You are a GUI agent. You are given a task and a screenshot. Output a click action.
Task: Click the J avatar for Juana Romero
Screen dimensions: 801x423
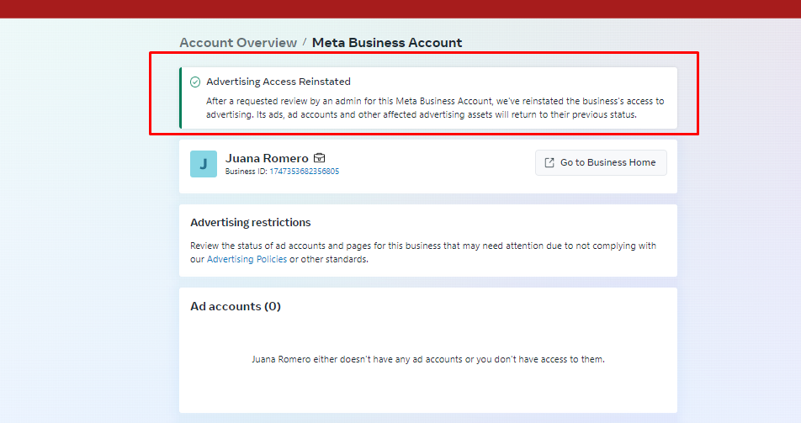click(204, 164)
